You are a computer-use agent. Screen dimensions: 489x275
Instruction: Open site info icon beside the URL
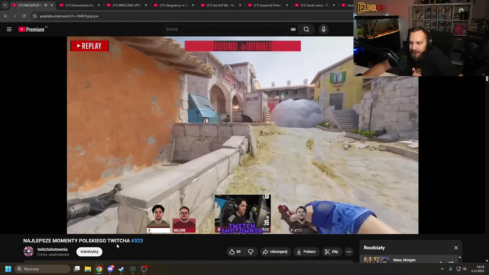tap(34, 16)
